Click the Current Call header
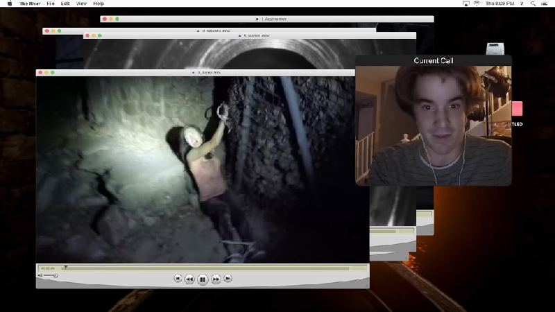 pos(433,60)
